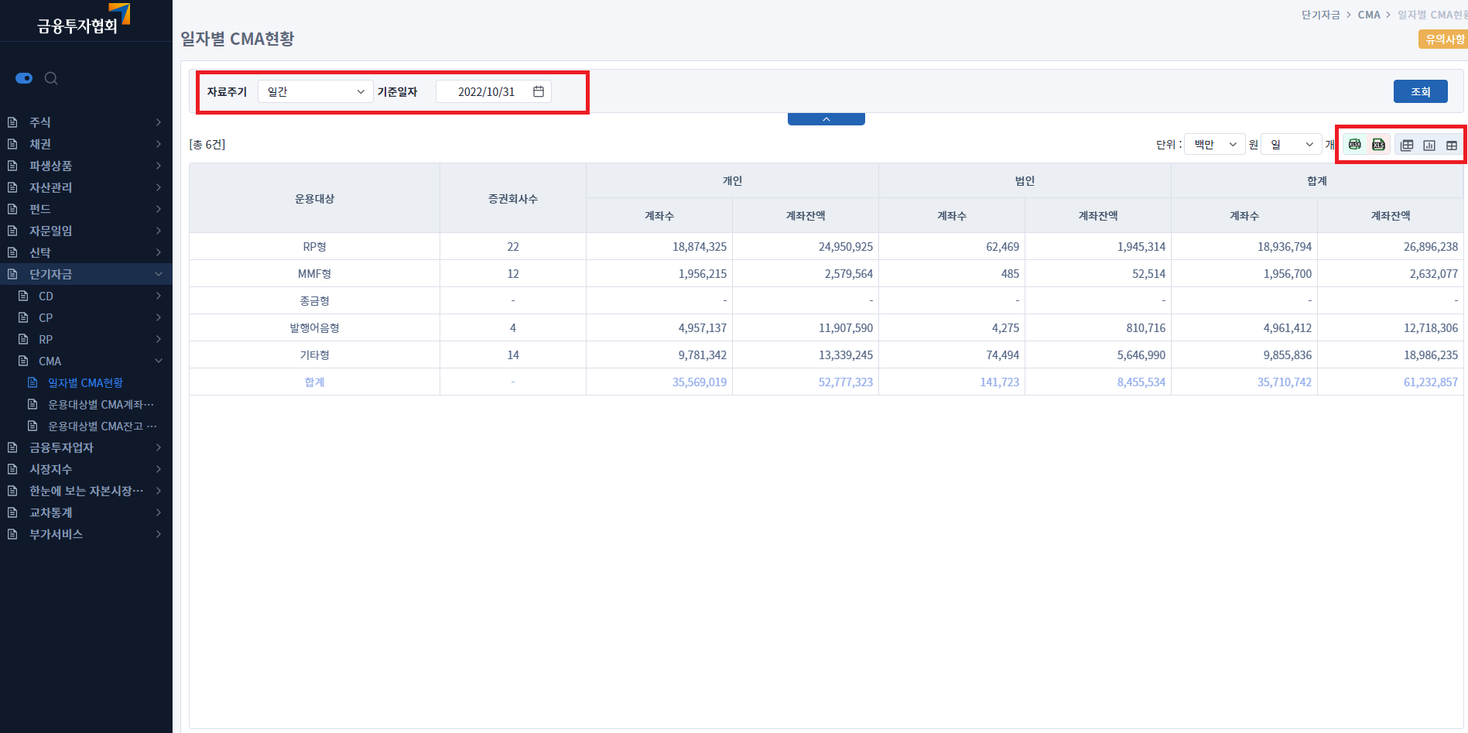This screenshot has height=733, width=1468.
Task: Open the 자료주기 dropdown showing 일간
Action: pos(316,91)
